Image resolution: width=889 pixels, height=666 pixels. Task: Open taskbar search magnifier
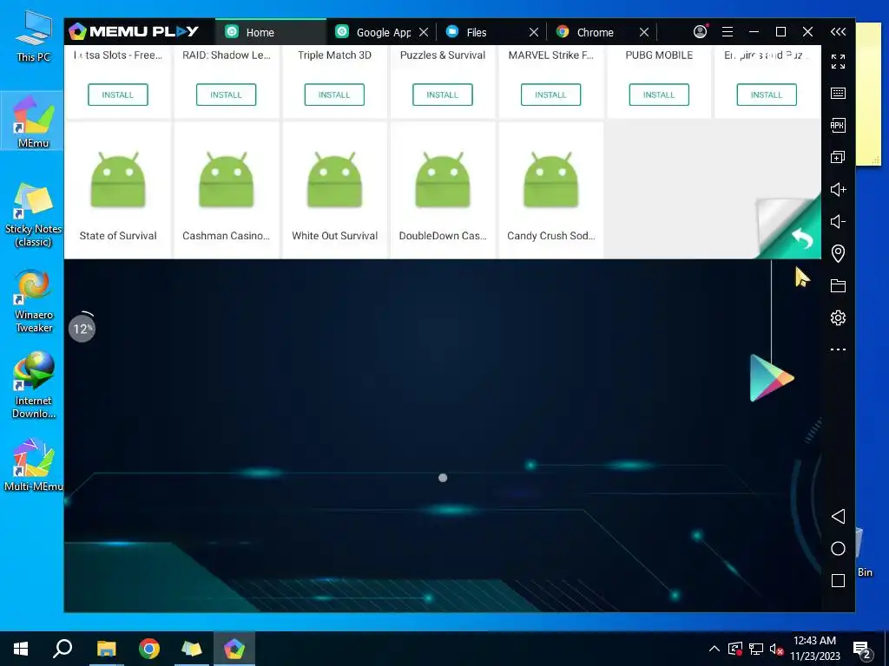[x=63, y=649]
